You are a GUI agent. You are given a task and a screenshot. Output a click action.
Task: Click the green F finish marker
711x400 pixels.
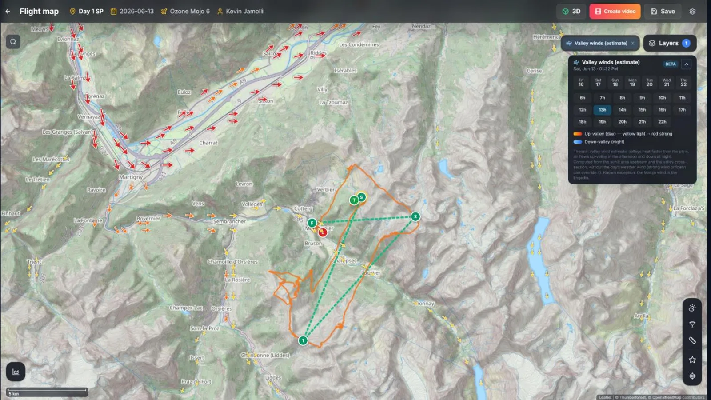(312, 223)
